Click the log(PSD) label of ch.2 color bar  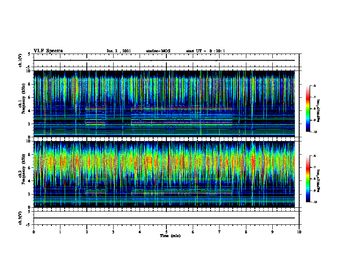[319, 181]
